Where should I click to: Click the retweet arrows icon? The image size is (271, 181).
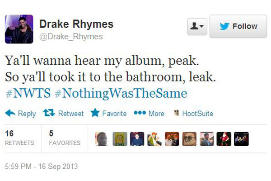tap(49, 113)
